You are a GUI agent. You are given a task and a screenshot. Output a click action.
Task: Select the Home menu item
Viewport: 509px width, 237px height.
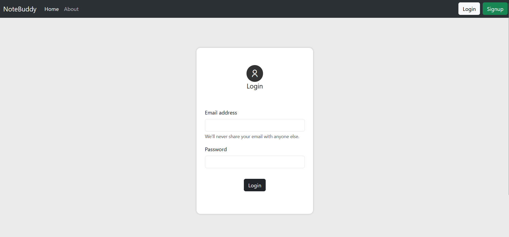pyautogui.click(x=51, y=9)
